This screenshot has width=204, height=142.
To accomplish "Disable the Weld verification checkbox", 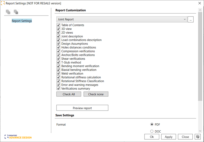I will [x=58, y=73].
